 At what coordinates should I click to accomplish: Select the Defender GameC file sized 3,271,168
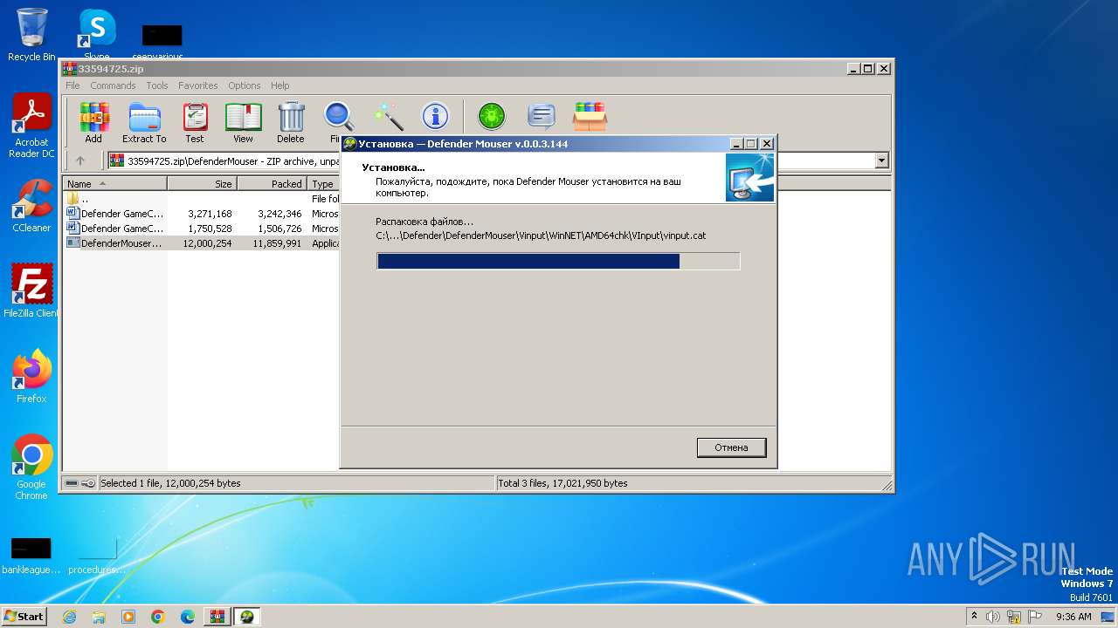tap(202, 214)
